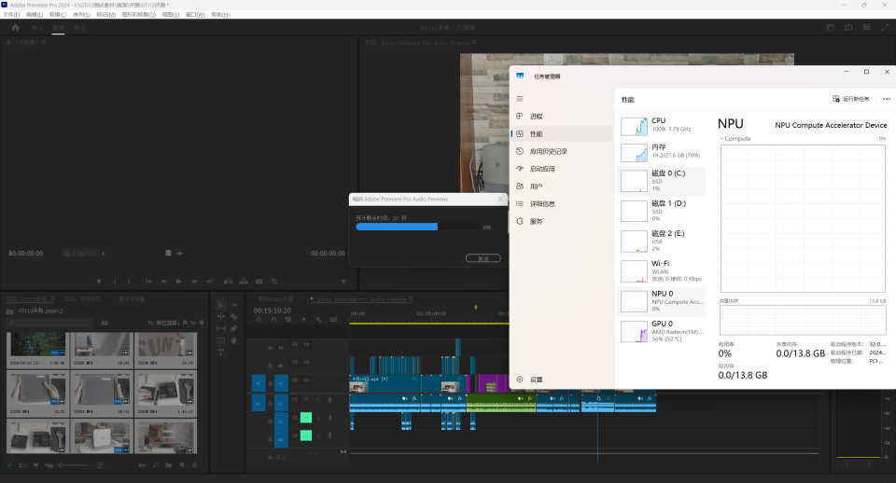
Task: Open 进程 page in Task Manager
Action: coord(562,117)
